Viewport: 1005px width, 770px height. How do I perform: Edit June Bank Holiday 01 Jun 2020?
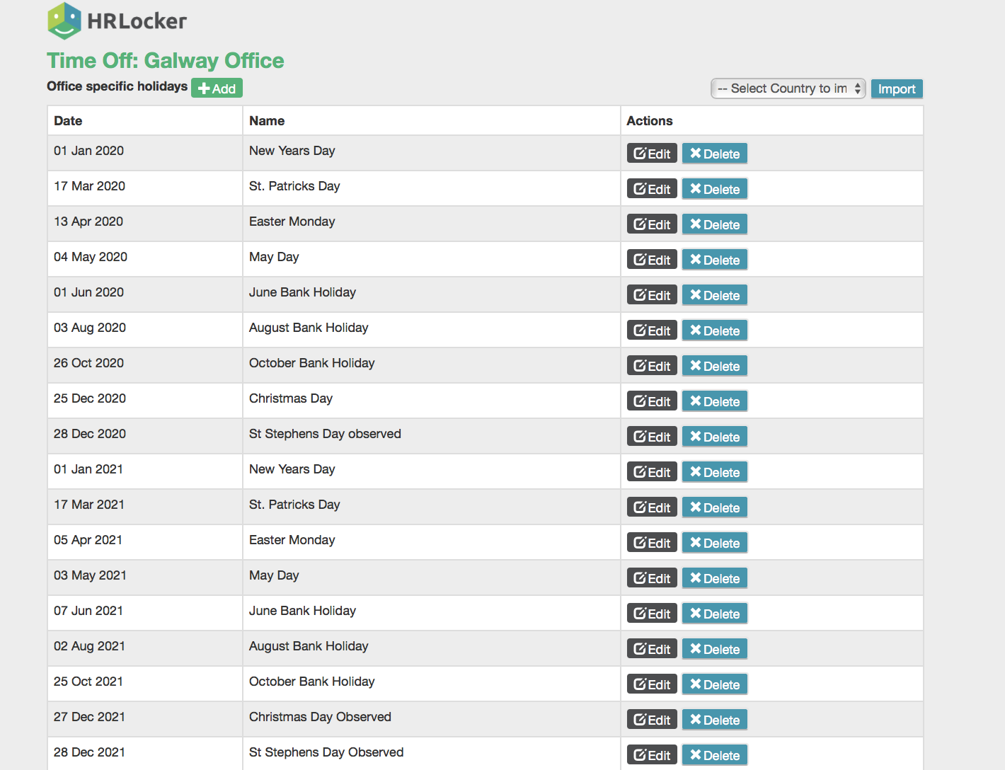click(652, 295)
